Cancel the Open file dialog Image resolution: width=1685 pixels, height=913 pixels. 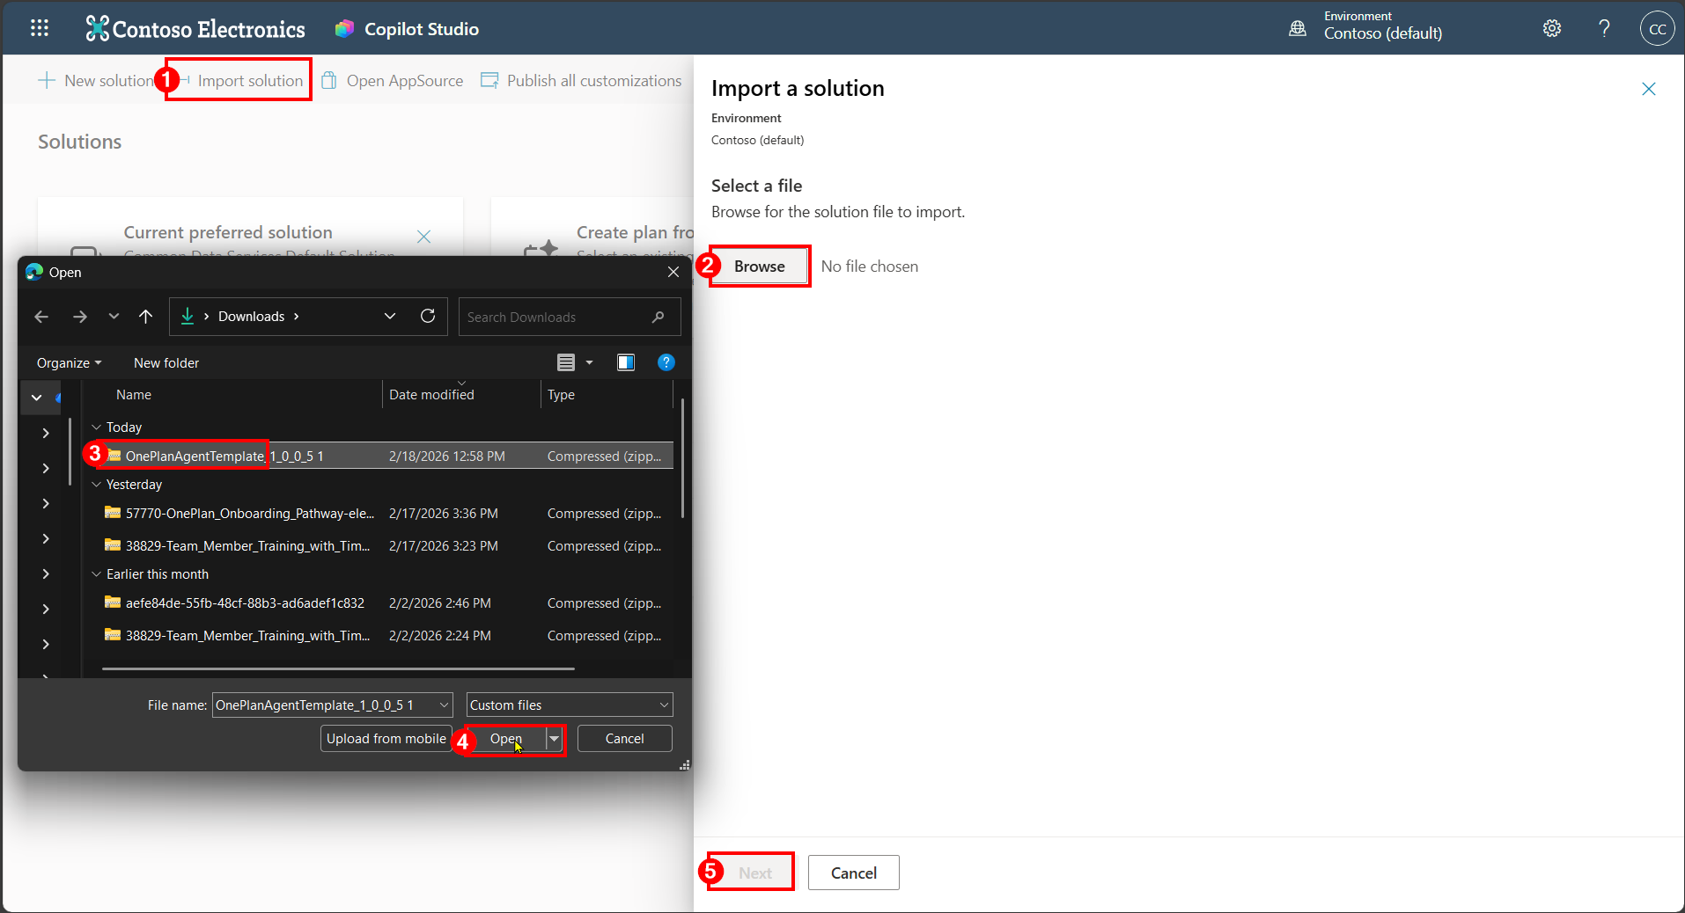(x=624, y=739)
